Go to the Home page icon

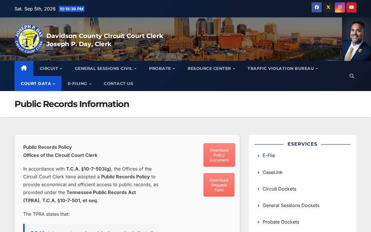point(24,68)
